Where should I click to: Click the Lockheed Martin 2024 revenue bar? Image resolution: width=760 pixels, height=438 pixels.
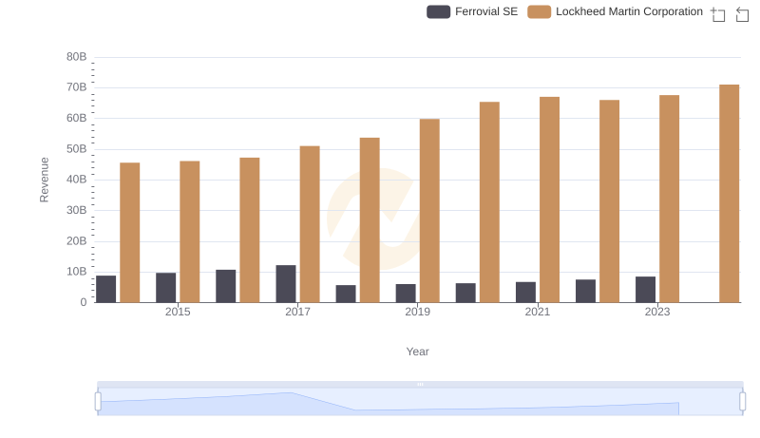click(729, 194)
